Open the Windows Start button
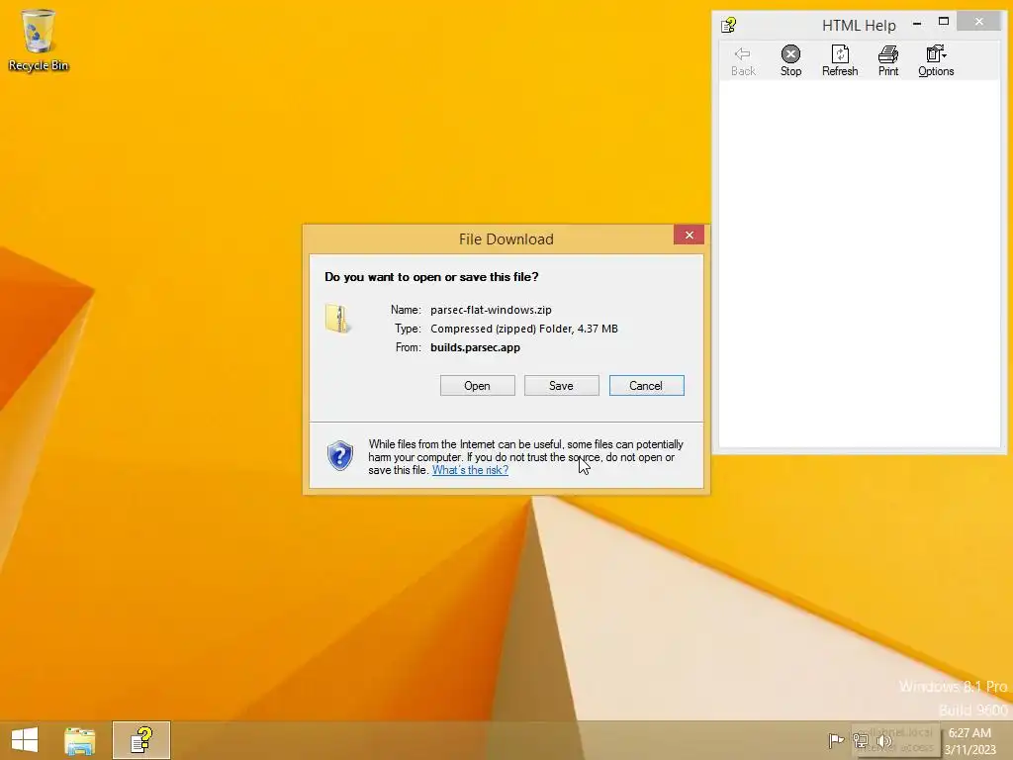Image resolution: width=1013 pixels, height=760 pixels. point(25,740)
